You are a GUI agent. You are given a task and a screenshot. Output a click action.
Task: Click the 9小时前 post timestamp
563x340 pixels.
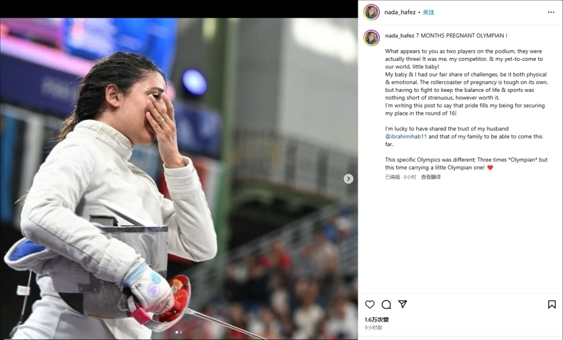pos(374,328)
